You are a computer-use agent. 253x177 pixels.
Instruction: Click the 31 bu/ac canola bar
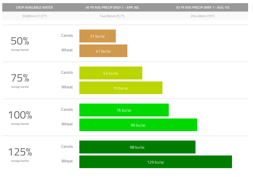pos(97,36)
